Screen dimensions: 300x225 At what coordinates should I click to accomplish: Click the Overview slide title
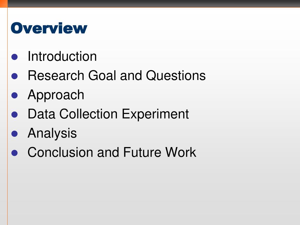(x=49, y=28)
